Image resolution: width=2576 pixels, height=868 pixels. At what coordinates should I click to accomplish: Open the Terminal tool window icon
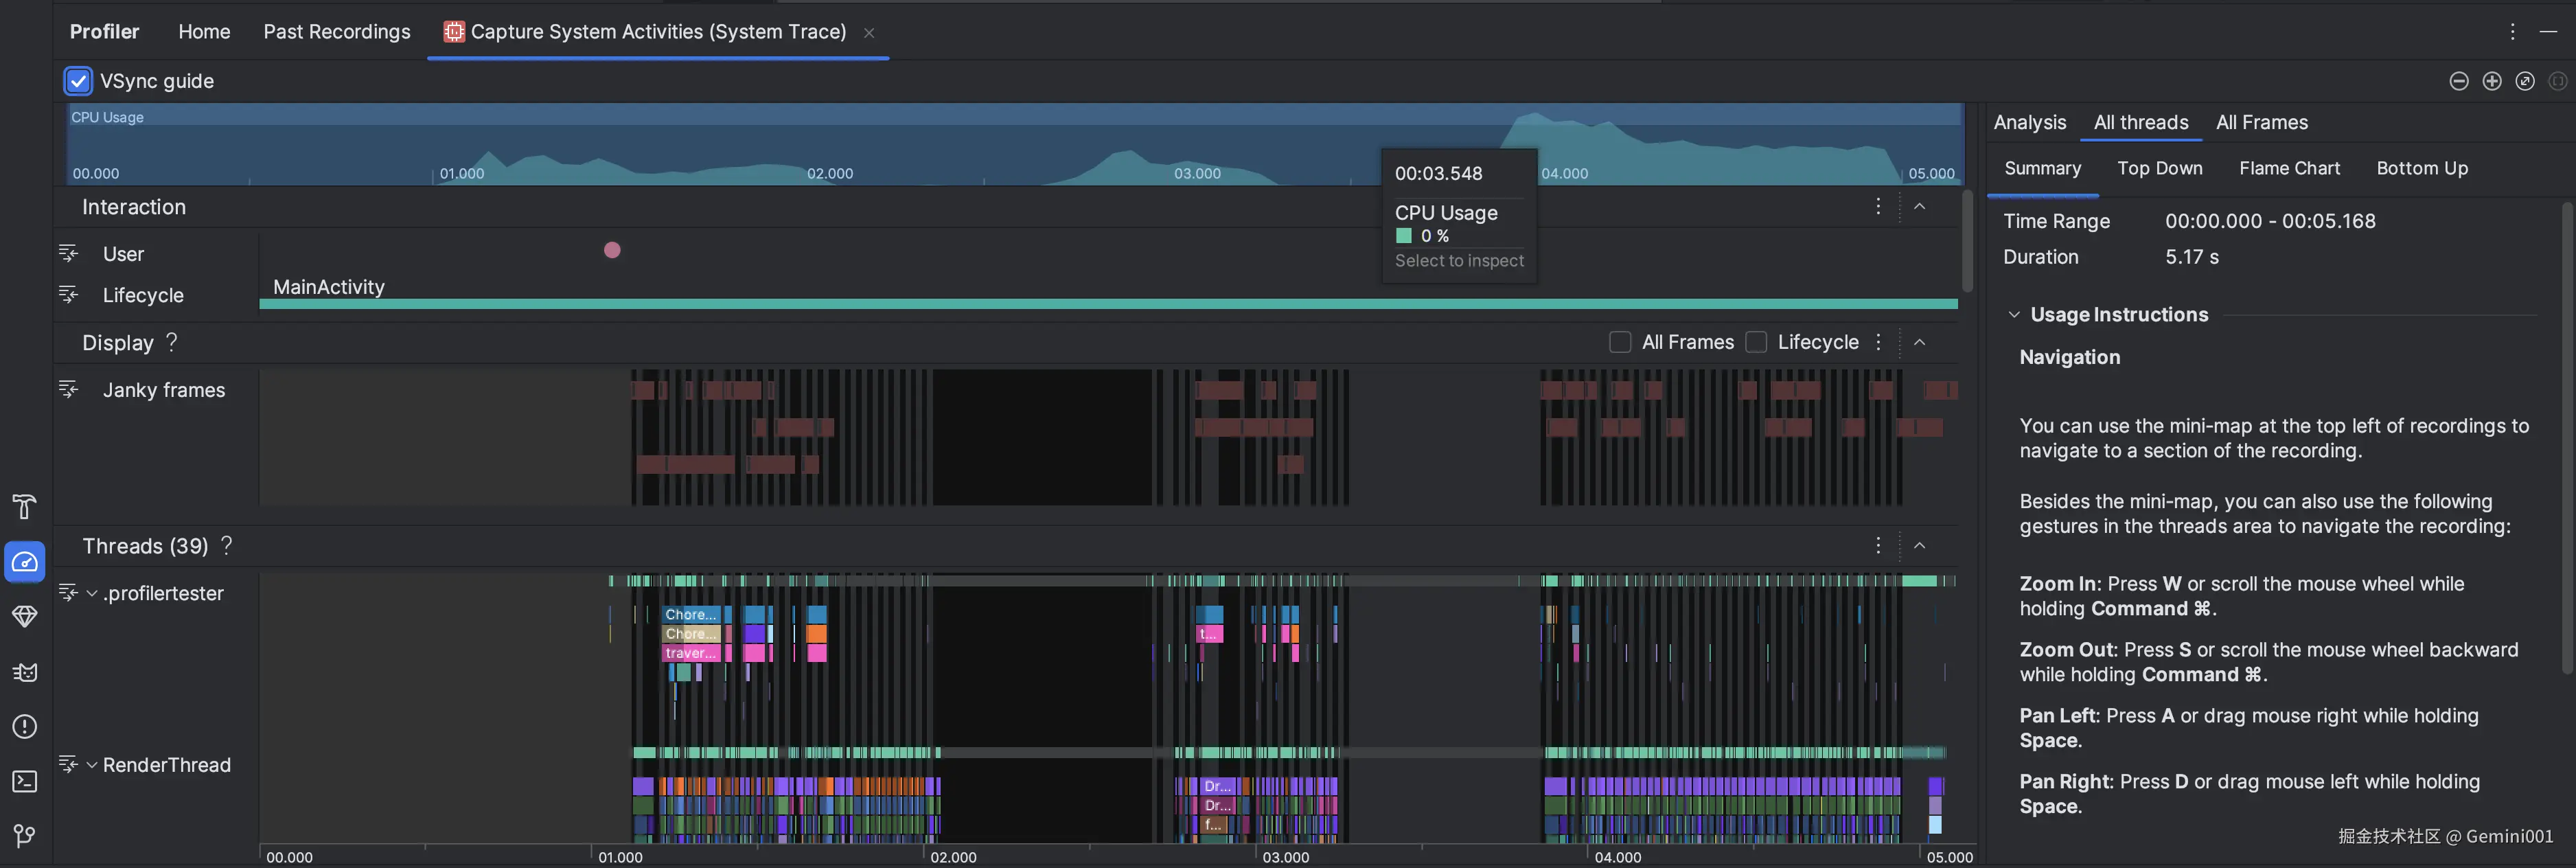tap(24, 781)
